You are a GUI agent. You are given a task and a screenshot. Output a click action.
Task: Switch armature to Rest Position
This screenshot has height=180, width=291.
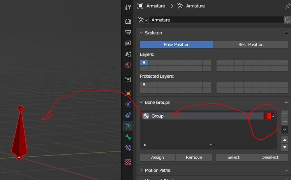click(251, 45)
